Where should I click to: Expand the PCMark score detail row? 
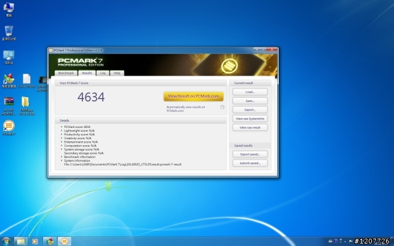point(62,127)
